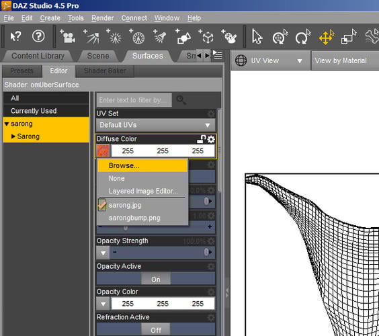The width and height of the screenshot is (379, 336).
Task: Select the Rotate tool
Action: (x=303, y=37)
